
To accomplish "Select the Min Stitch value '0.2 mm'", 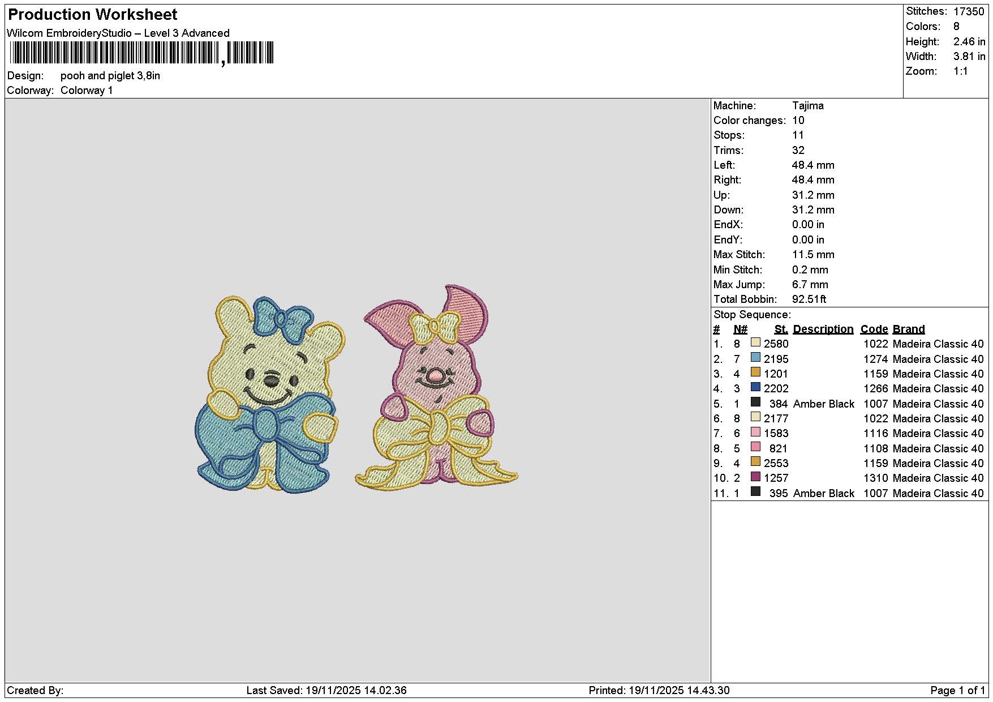I will (810, 270).
